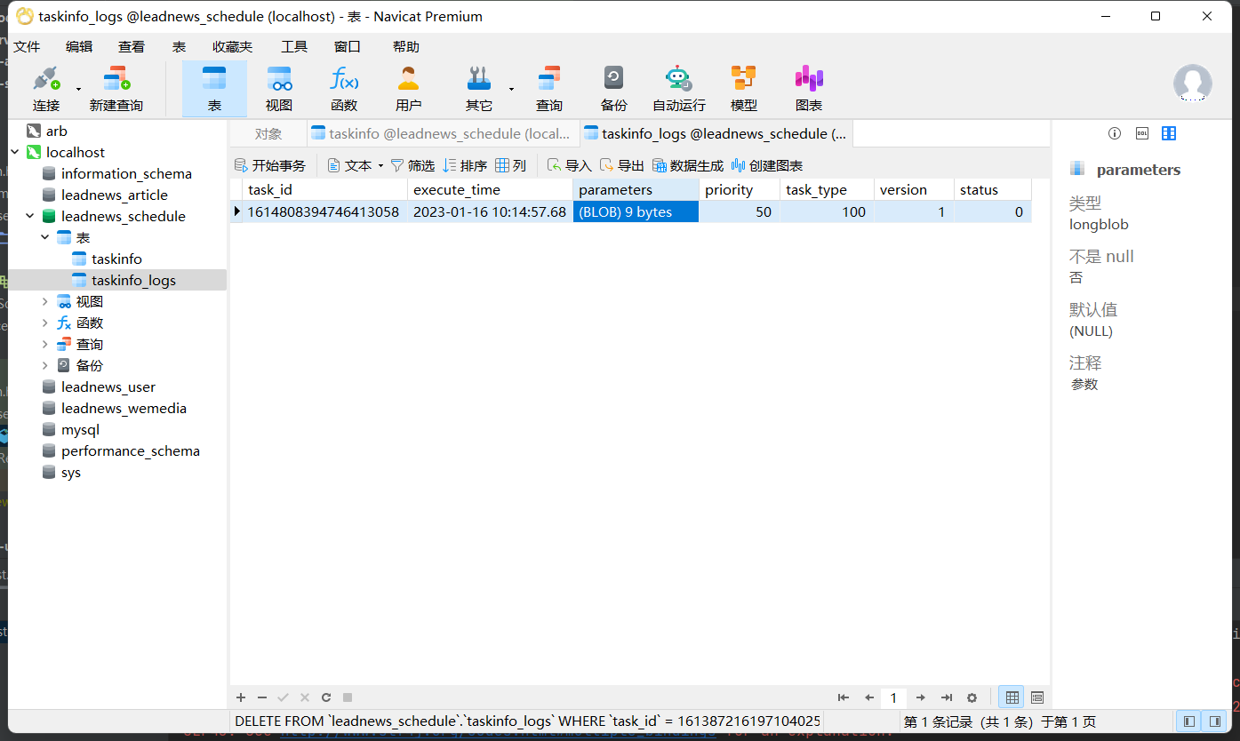Click Create Chart (创建图表) button
This screenshot has width=1240, height=741.
coord(767,165)
